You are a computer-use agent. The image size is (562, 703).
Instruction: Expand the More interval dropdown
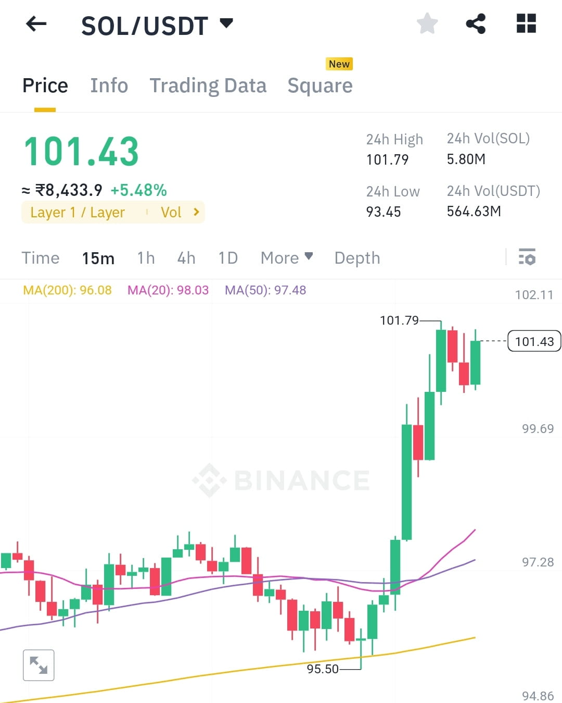tap(286, 257)
